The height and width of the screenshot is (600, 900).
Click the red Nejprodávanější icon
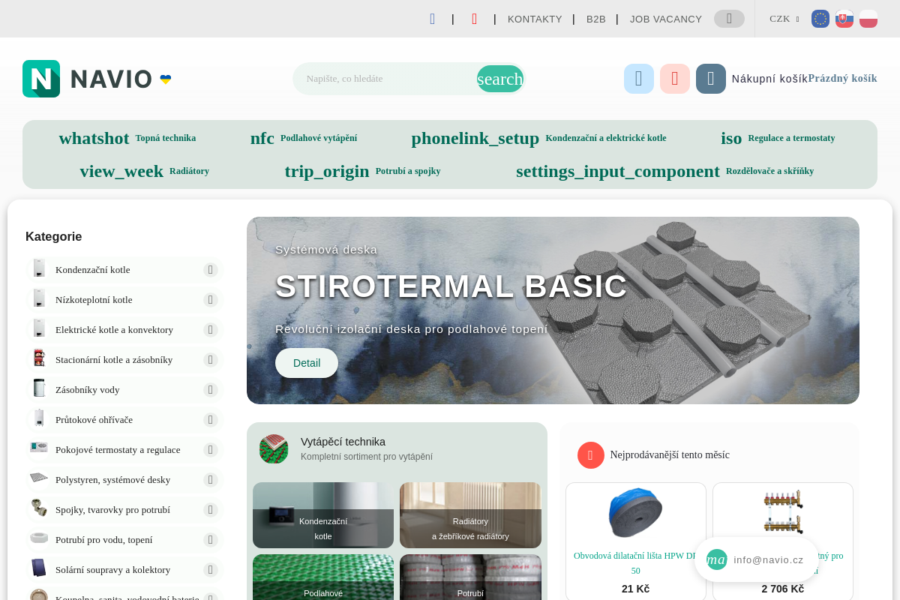(591, 455)
